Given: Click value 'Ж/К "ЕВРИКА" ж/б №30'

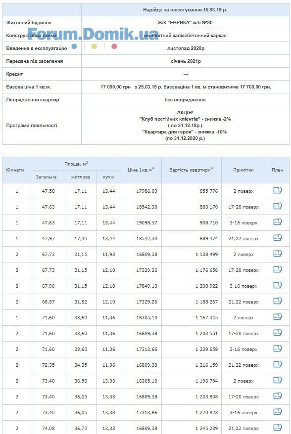Looking at the screenshot, I should [185, 22].
